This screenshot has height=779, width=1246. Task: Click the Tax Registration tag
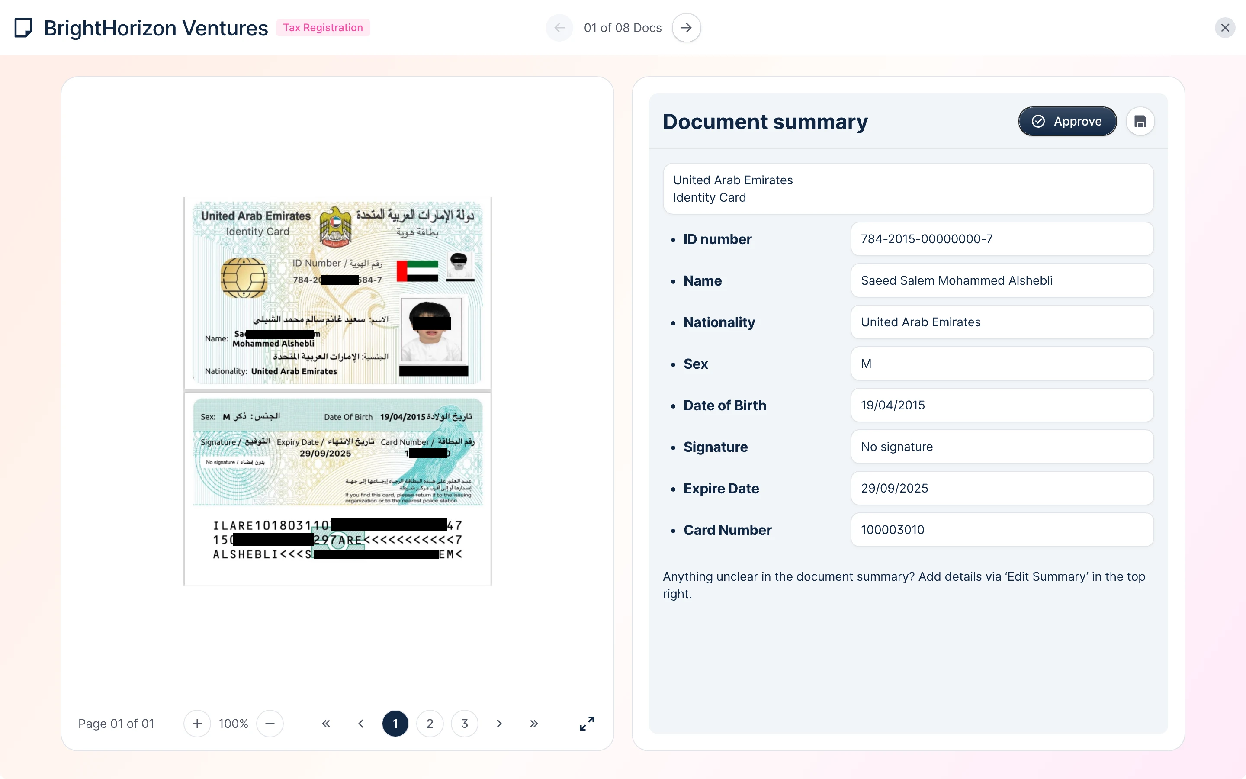point(323,28)
